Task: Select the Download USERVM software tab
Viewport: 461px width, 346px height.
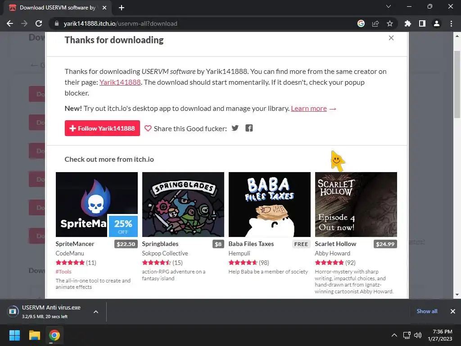Action: [58, 8]
